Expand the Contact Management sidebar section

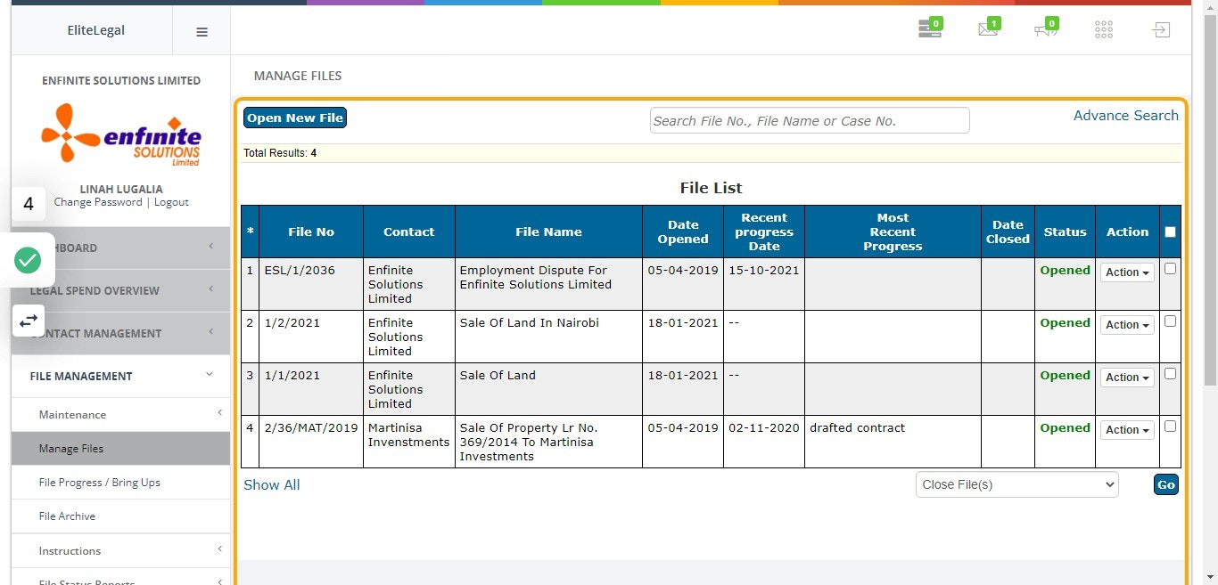[120, 334]
